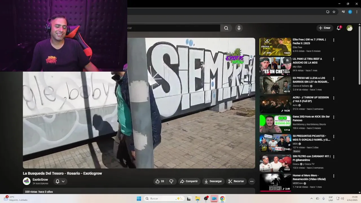Expand subscription notification bell dropdown
The width and height of the screenshot is (361, 203).
[60, 181]
